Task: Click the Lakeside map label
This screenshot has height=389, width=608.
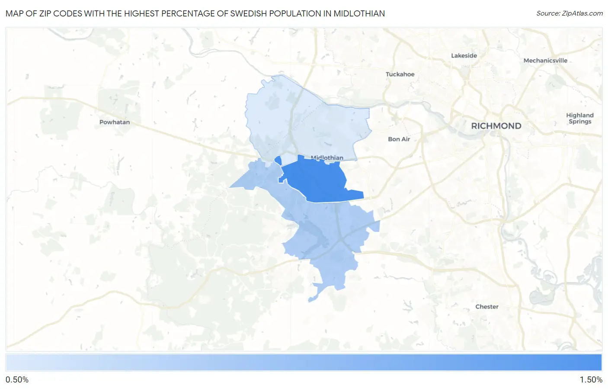Action: coord(464,55)
